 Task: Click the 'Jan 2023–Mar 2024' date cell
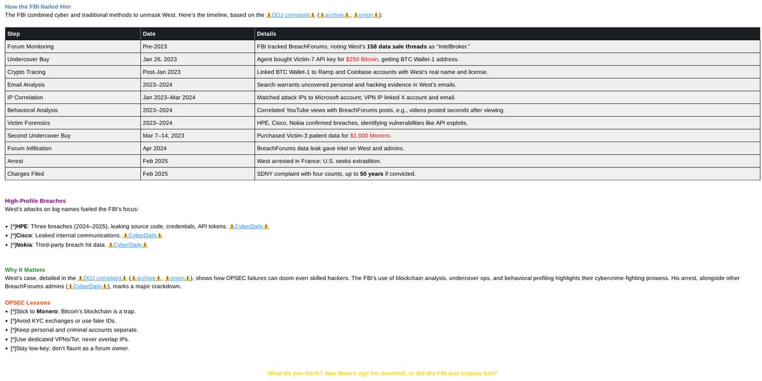pyautogui.click(x=197, y=97)
